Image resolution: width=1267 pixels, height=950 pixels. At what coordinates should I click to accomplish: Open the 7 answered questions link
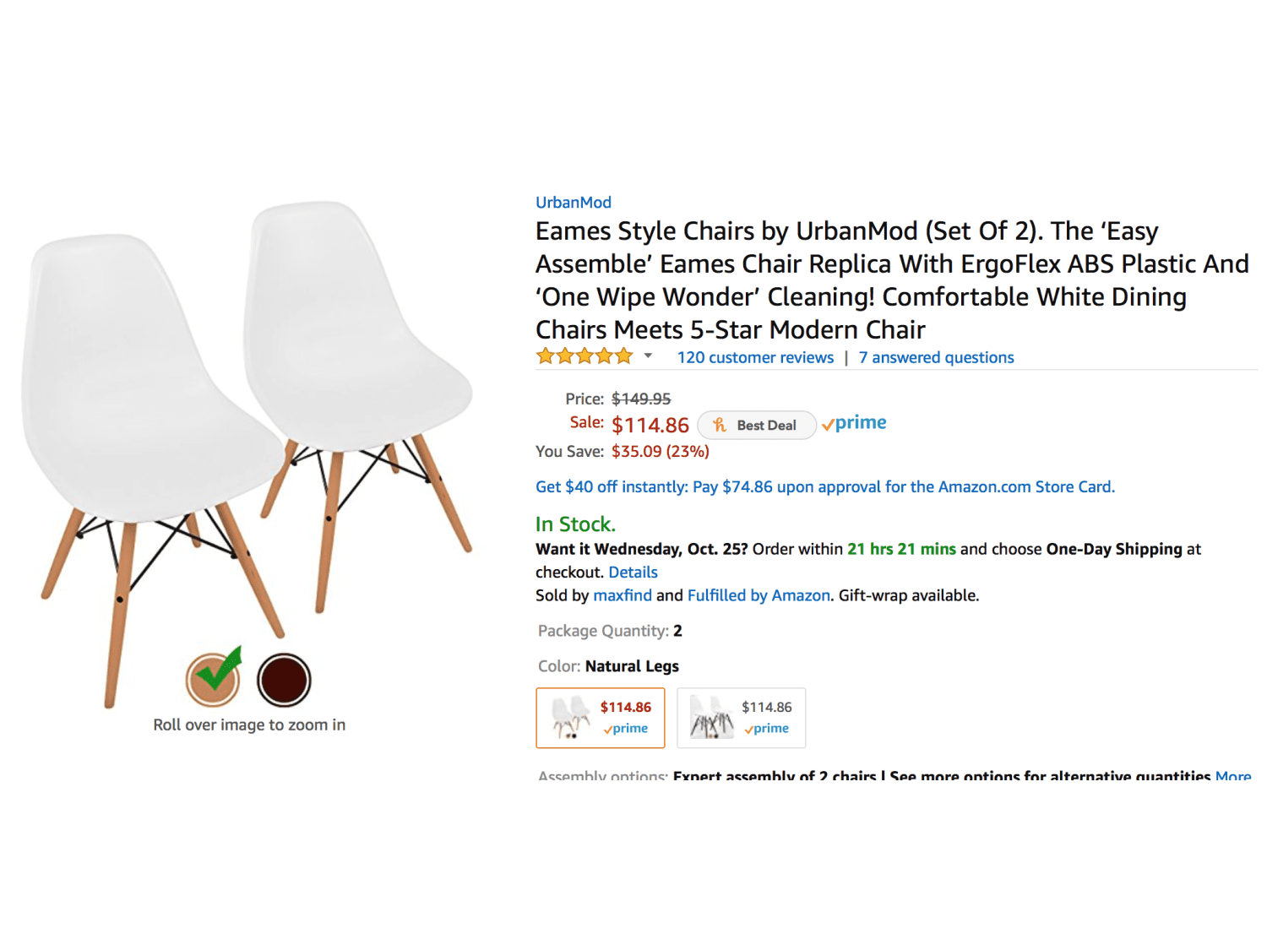point(936,357)
